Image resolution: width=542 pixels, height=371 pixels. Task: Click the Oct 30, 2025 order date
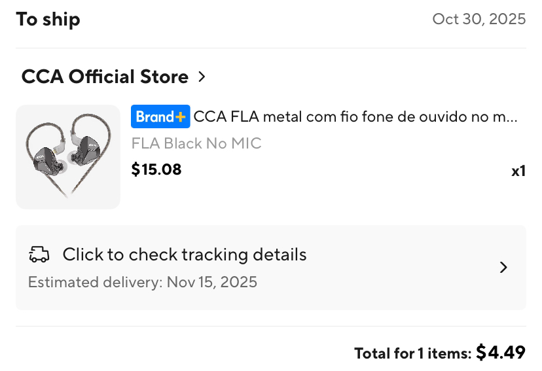pos(479,19)
